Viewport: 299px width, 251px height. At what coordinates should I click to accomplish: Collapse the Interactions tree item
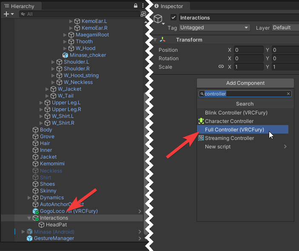29,218
